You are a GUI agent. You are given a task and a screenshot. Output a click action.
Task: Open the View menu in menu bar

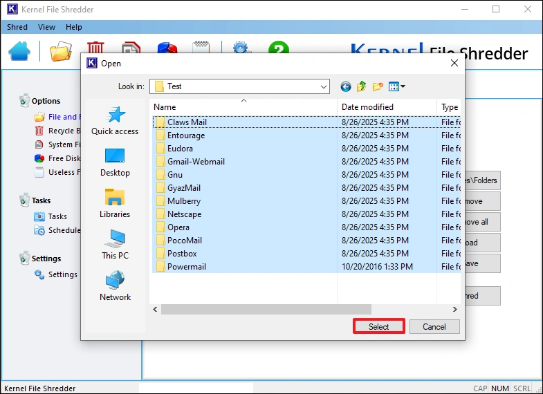(x=47, y=27)
